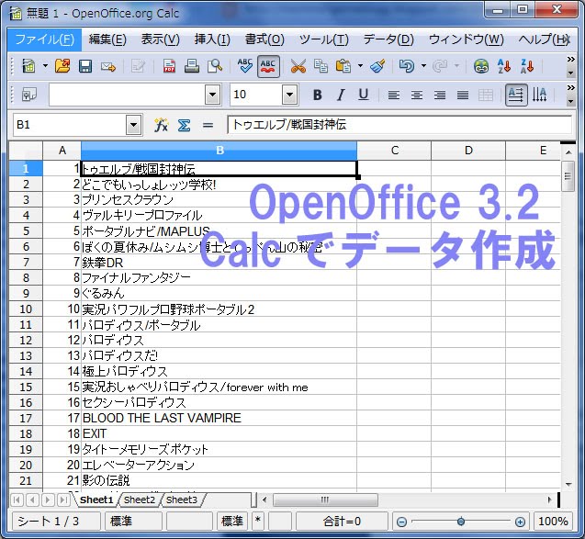Viewport: 585px width, 539px height.
Task: Open the 書式(O) menu
Action: (264, 39)
